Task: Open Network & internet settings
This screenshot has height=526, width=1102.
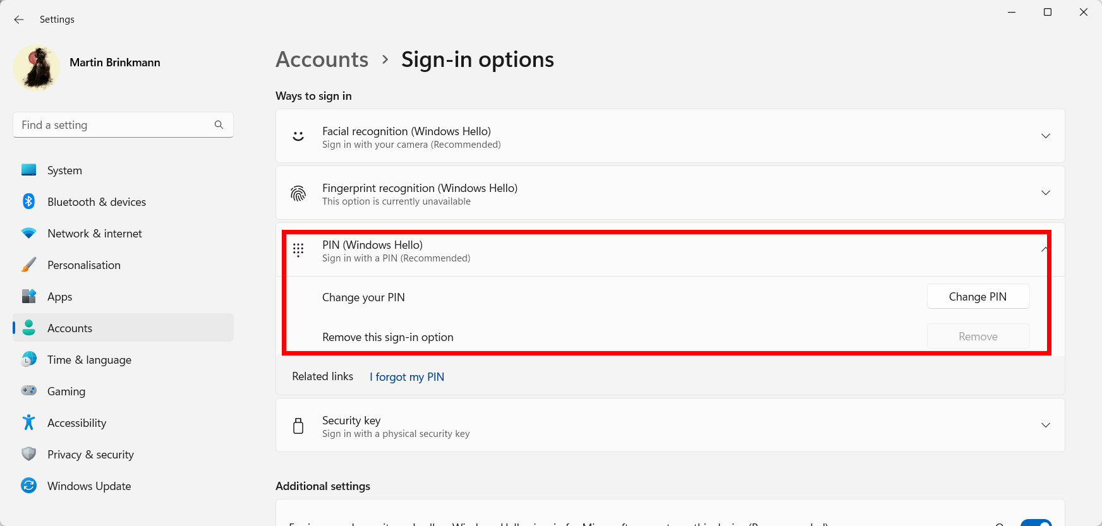Action: [123, 233]
